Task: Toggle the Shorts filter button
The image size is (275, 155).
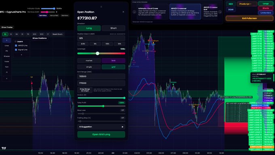Action: click(266, 8)
